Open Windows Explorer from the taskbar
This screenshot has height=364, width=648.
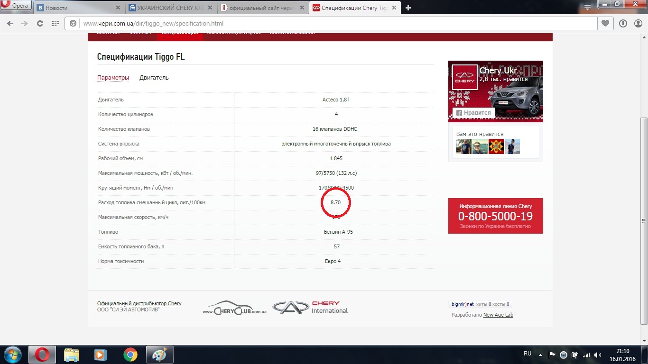[x=72, y=355]
